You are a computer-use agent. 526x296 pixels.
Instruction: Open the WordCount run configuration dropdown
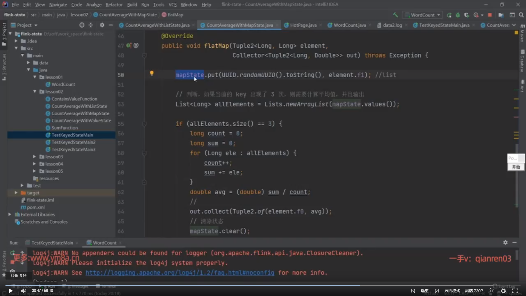tap(423, 15)
